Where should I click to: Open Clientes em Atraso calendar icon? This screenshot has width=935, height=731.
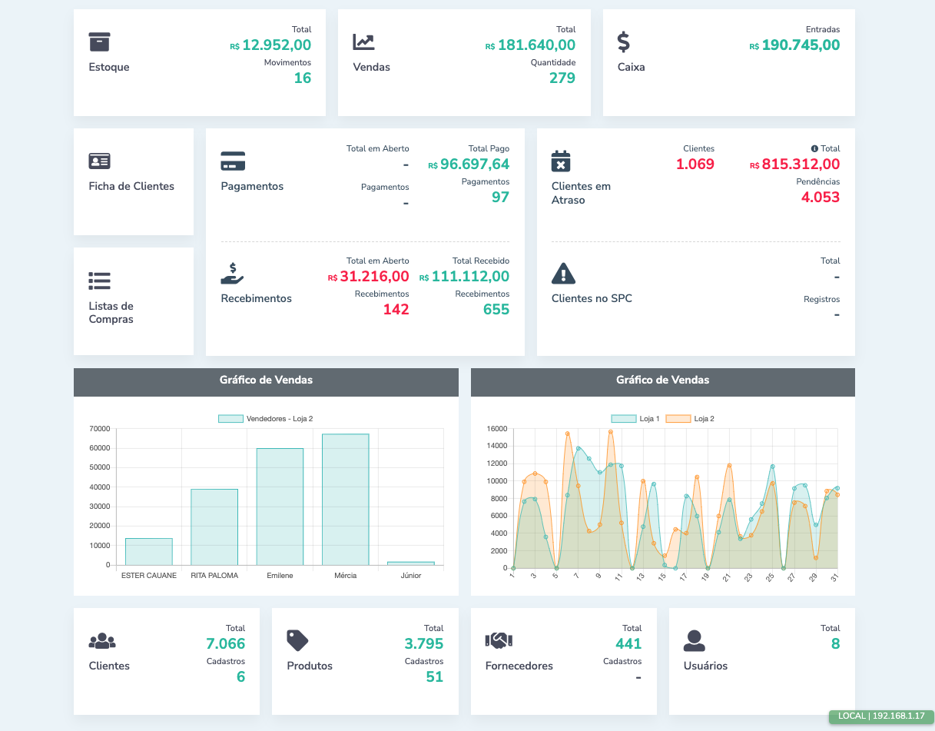[x=562, y=161]
